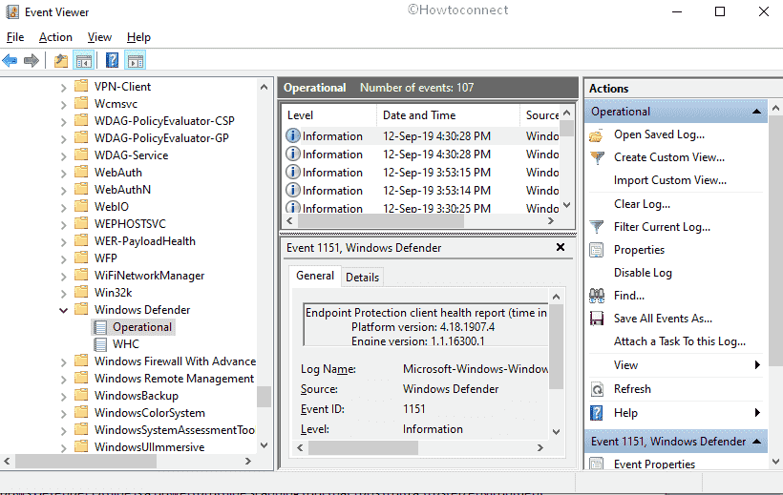The height and width of the screenshot is (495, 783).
Task: Click event detail scroll down arrow
Action: pyautogui.click(x=557, y=432)
